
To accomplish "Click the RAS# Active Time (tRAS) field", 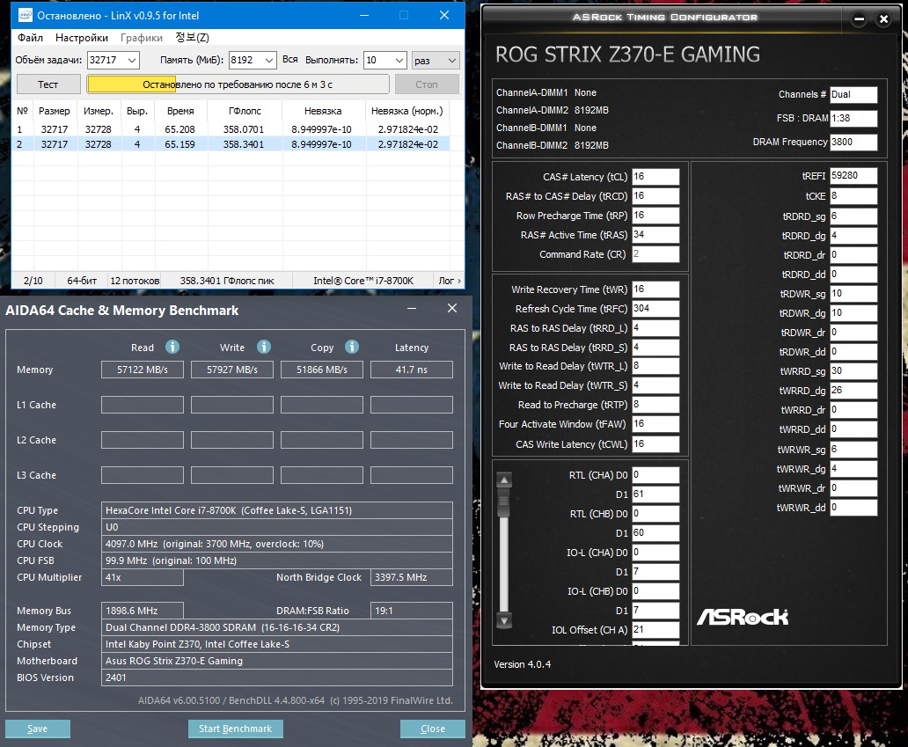I will 655,235.
